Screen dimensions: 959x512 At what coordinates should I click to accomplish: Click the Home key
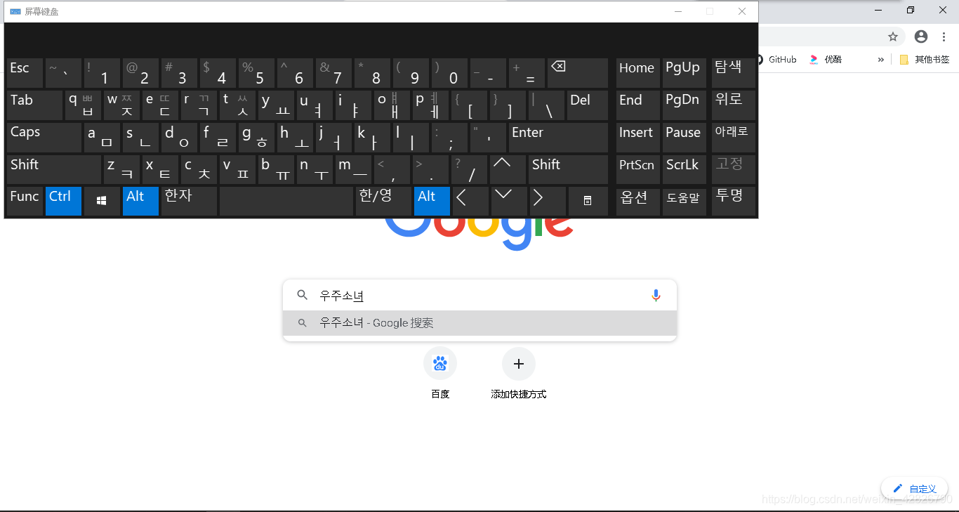[637, 73]
